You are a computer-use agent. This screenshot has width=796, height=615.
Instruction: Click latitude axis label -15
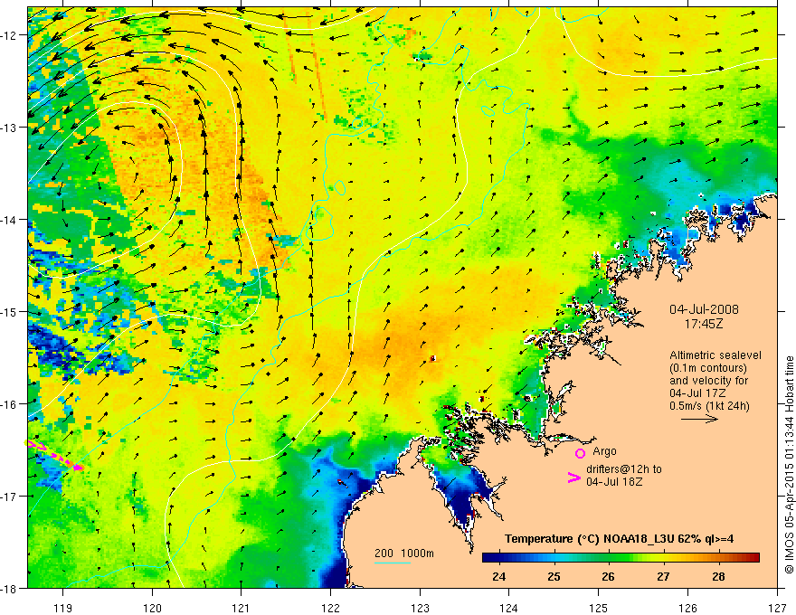(9, 311)
